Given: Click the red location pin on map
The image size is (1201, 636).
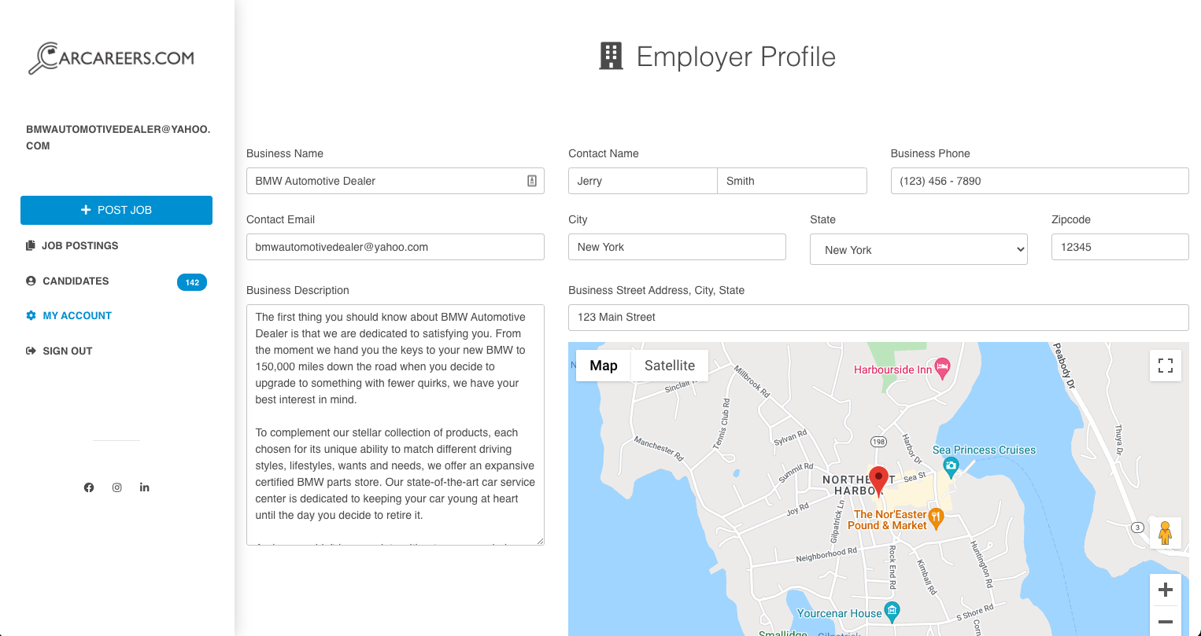Looking at the screenshot, I should click(x=879, y=480).
